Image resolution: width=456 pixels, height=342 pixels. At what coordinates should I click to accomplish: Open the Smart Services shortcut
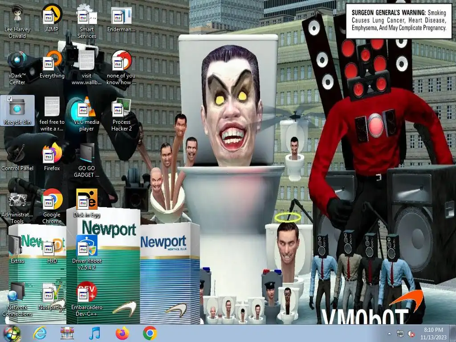click(87, 22)
